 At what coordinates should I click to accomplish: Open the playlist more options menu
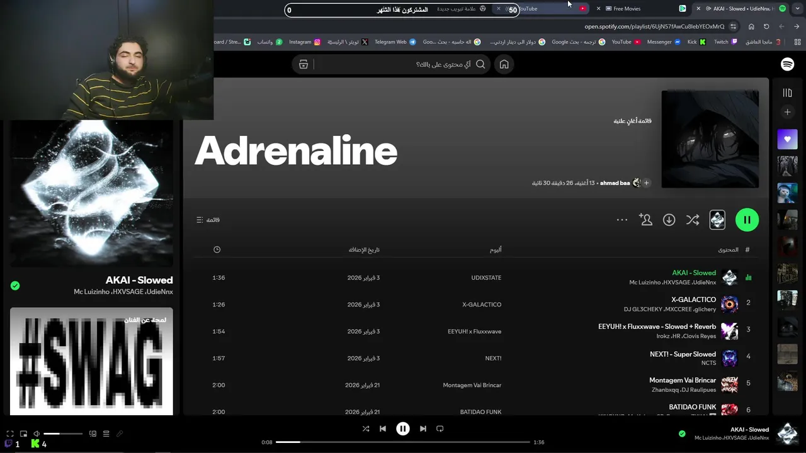pyautogui.click(x=622, y=220)
